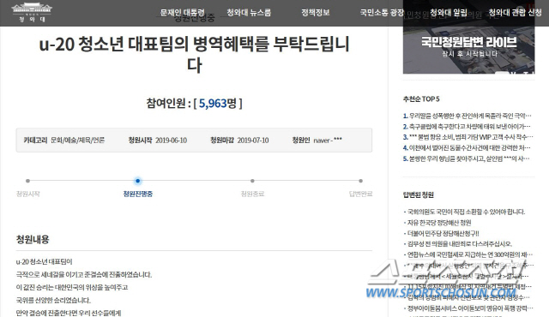Open answered petition 자유 한국당 정당해산 청원

point(439,223)
